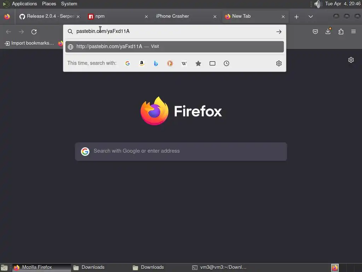
Task: Search history using the clock icon
Action: 227,63
